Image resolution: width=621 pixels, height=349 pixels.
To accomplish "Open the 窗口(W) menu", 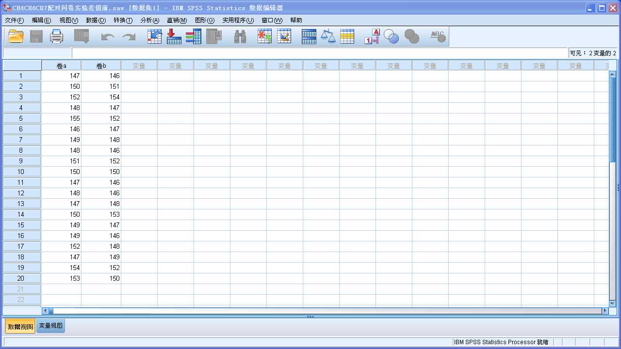I will click(272, 20).
